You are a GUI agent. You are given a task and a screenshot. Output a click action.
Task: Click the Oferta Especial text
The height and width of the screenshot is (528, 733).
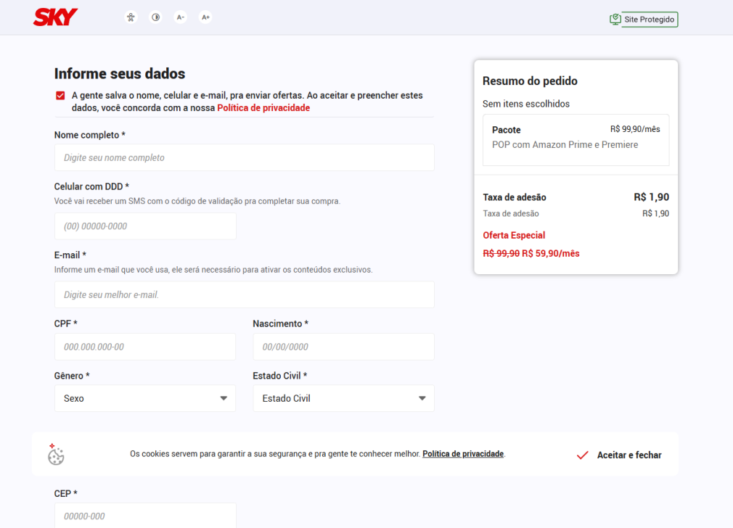coord(514,235)
